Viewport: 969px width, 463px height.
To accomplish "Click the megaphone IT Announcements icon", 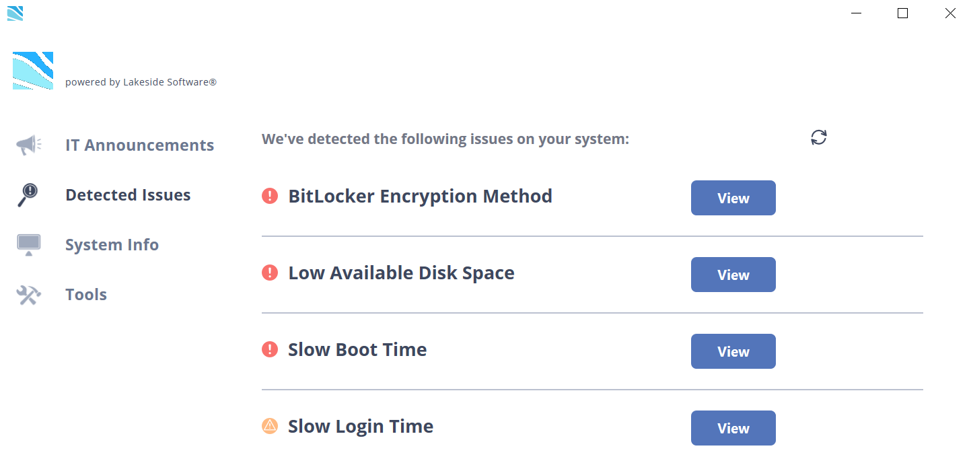I will click(28, 145).
